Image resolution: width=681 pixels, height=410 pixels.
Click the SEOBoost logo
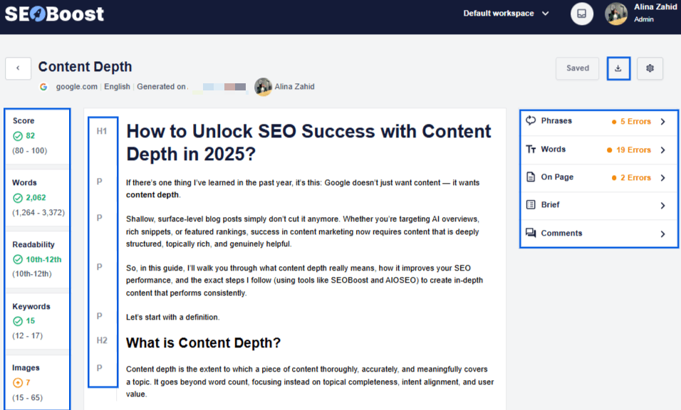click(x=54, y=14)
